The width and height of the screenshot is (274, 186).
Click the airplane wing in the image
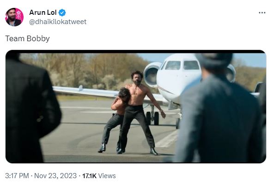98,92
